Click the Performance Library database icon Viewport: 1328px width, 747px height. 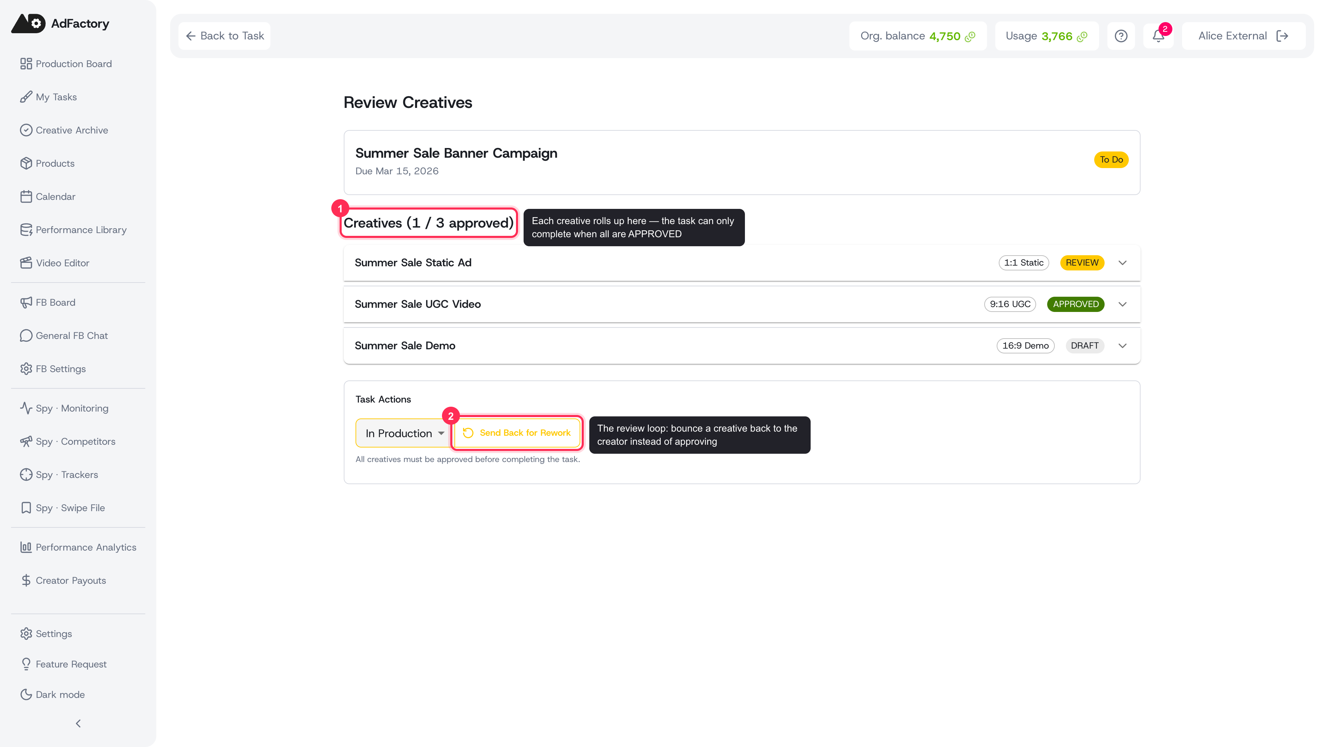[26, 230]
